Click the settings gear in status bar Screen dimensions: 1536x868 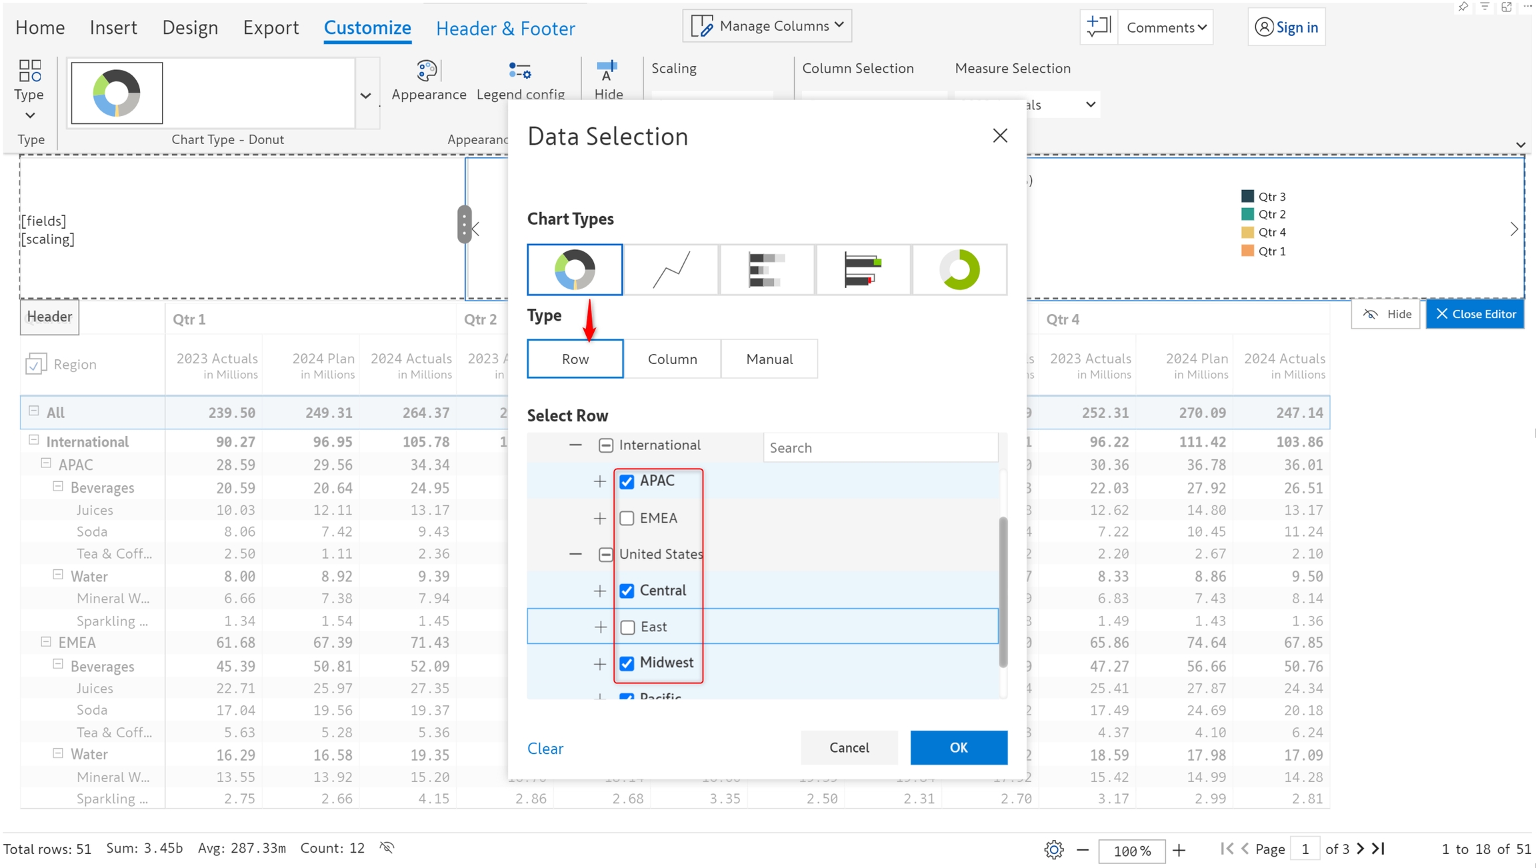point(1053,849)
